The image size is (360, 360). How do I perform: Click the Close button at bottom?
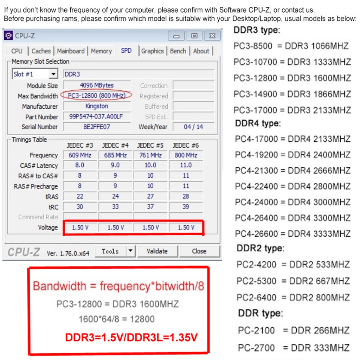coord(199,251)
